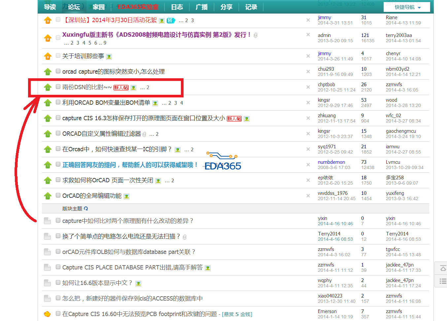This screenshot has height=321, width=447.
Task: Click green pin icon for 利用ORCAD BOM变量出BOM清单
Action: tap(48, 103)
